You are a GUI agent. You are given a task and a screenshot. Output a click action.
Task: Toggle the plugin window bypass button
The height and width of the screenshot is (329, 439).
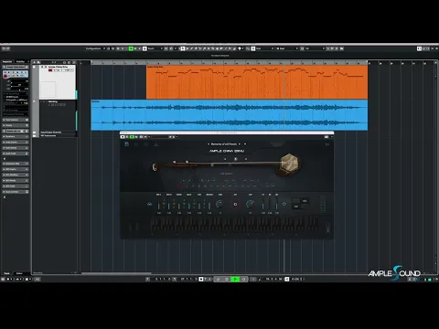coord(123,137)
